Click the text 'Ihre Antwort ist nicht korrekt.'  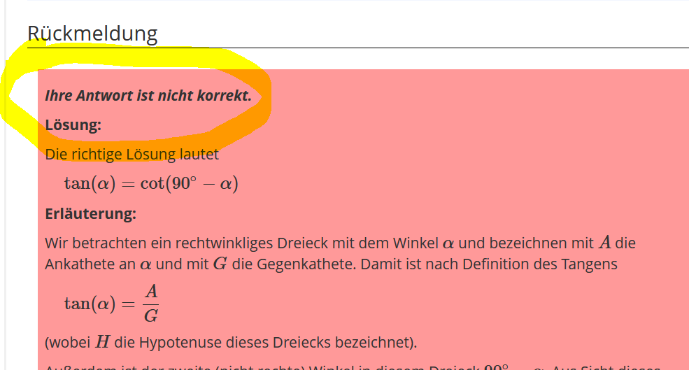pos(148,96)
